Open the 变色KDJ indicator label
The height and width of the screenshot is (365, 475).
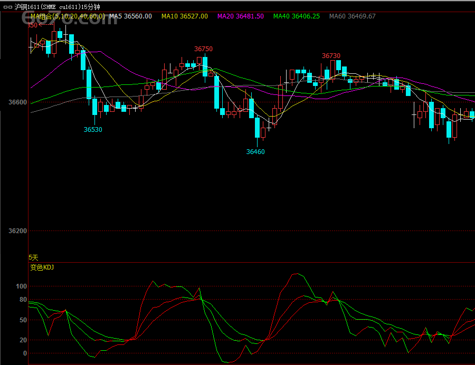coord(42,267)
